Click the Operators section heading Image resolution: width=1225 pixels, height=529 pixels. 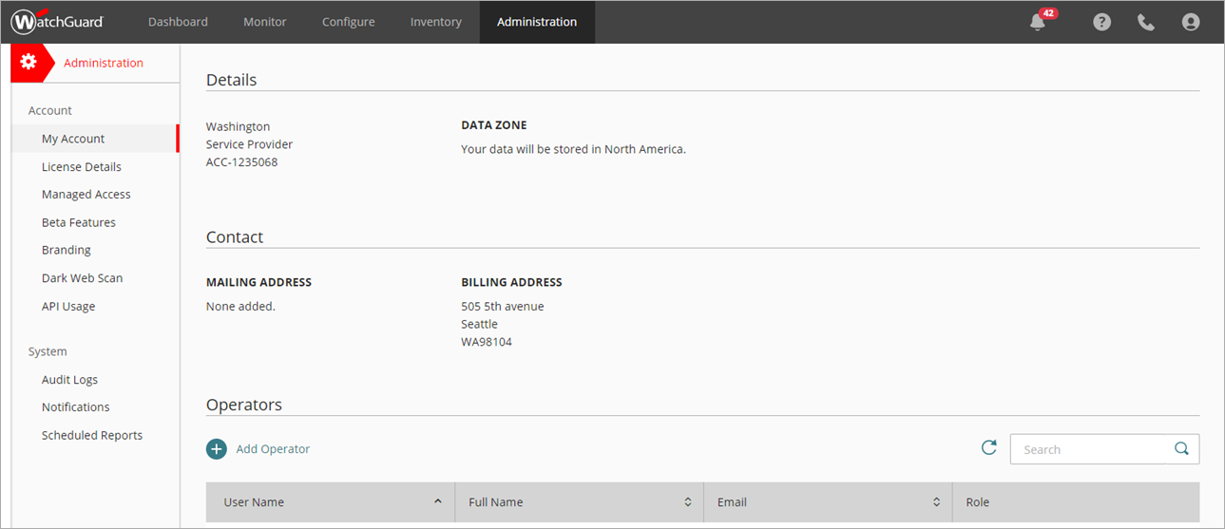click(244, 405)
